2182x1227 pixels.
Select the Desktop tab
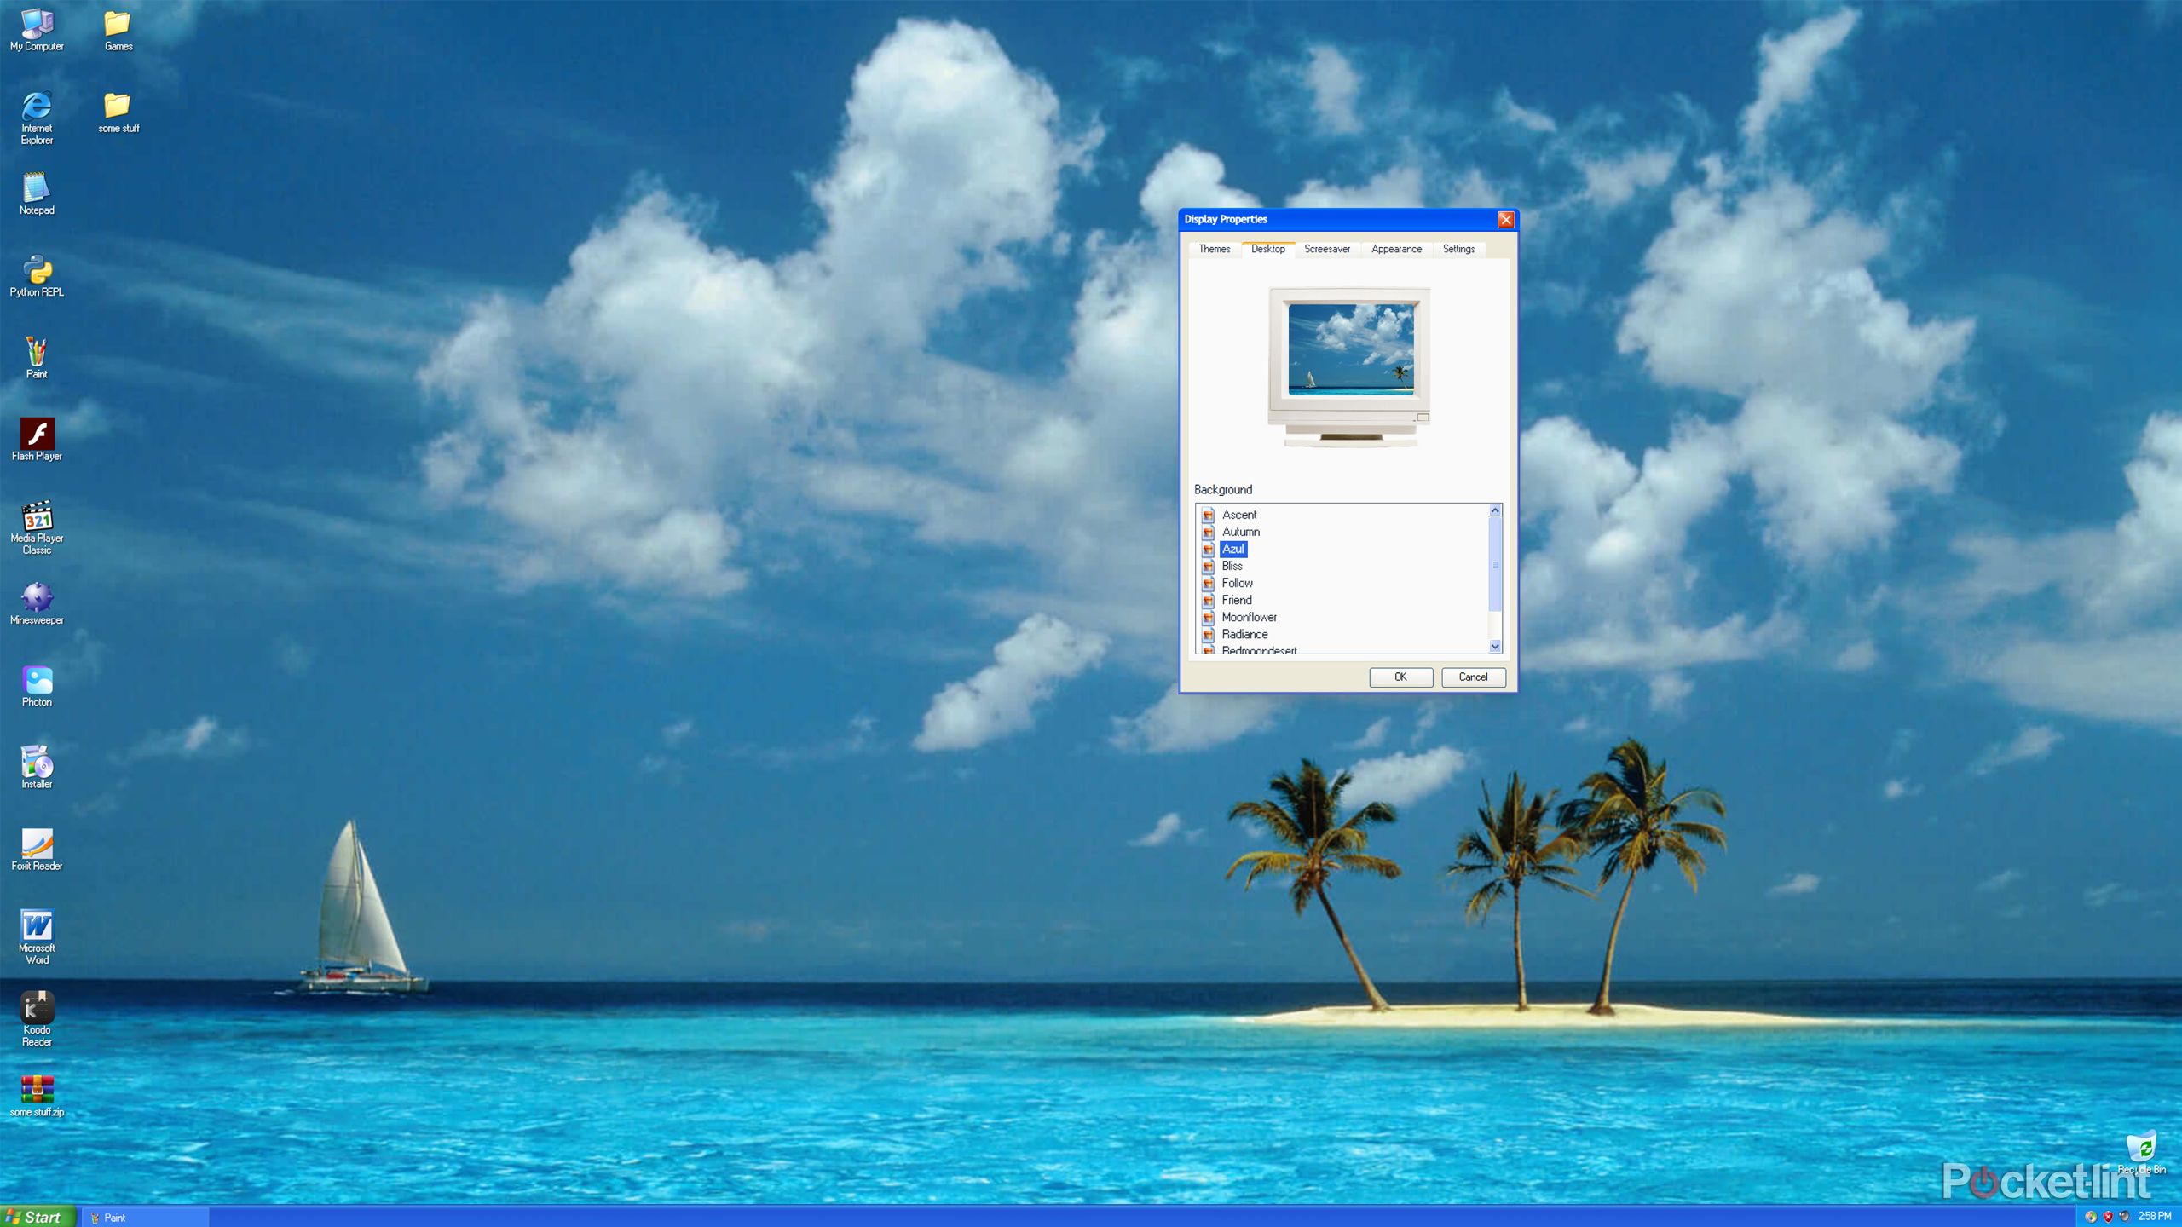point(1267,249)
